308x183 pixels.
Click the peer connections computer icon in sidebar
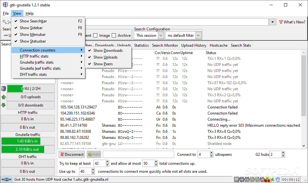[4, 89]
